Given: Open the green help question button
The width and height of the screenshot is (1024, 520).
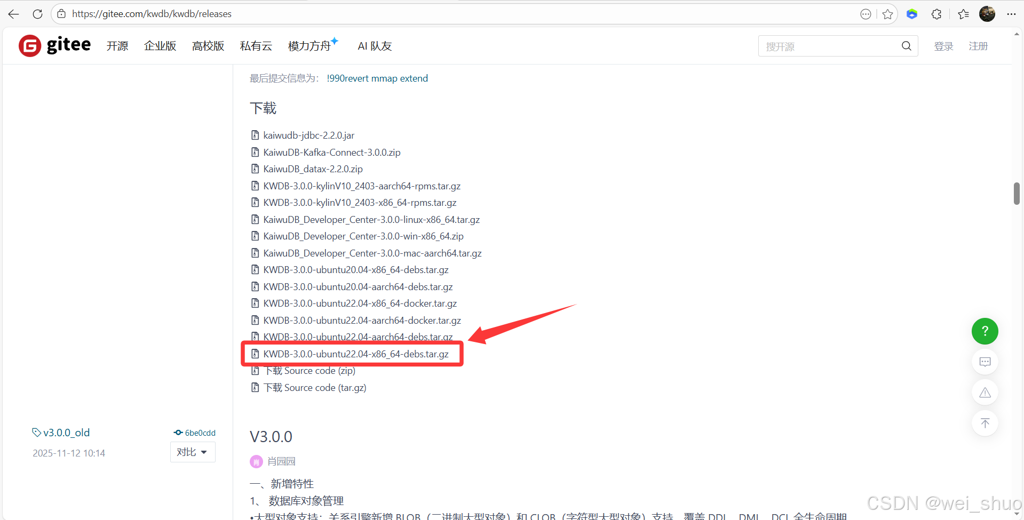Looking at the screenshot, I should [985, 331].
